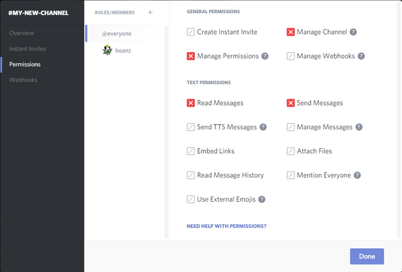Add a role or member with plus icon
This screenshot has height=272, width=402.
pos(150,13)
